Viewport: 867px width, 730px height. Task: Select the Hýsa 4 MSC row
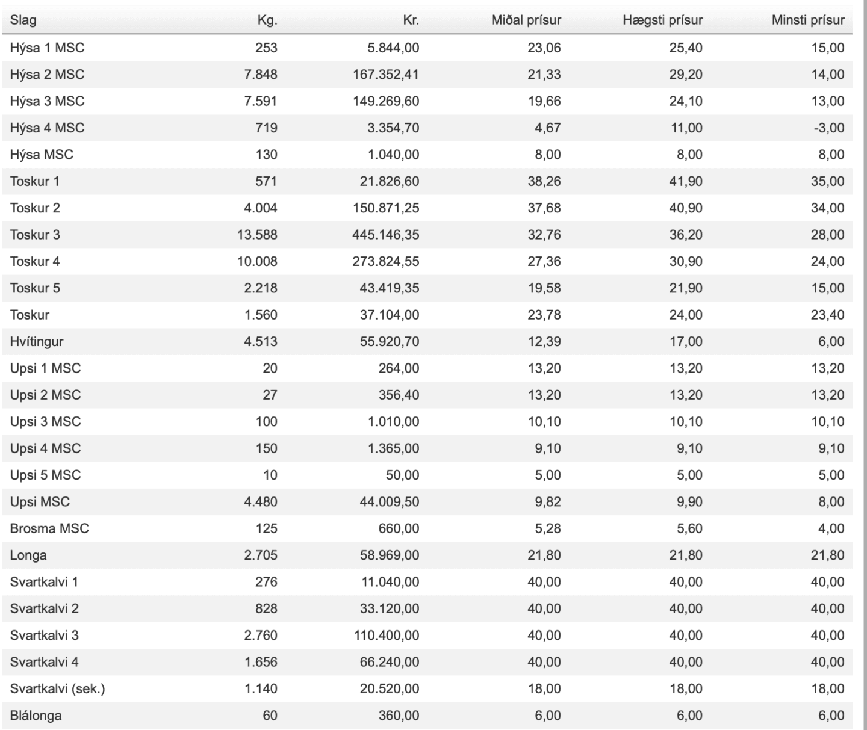click(x=427, y=128)
